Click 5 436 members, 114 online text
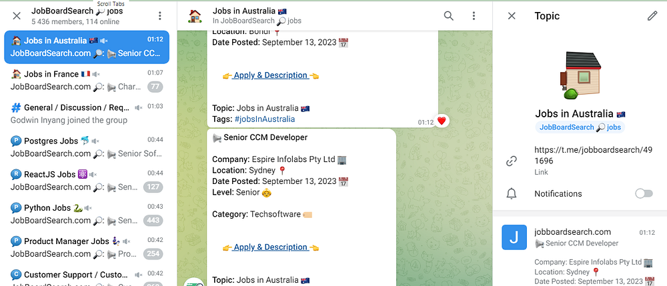The image size is (667, 286). pyautogui.click(x=75, y=22)
